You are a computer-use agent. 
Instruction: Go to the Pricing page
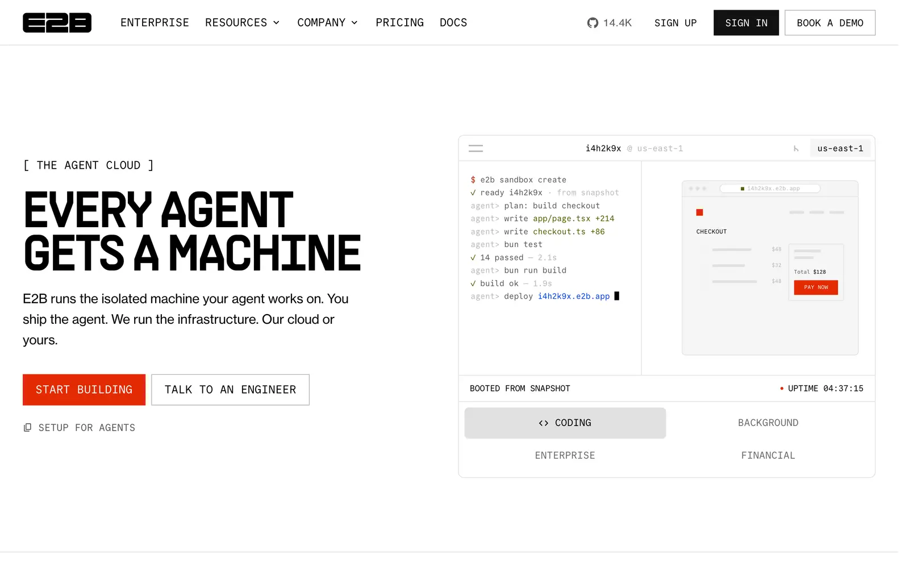point(399,23)
